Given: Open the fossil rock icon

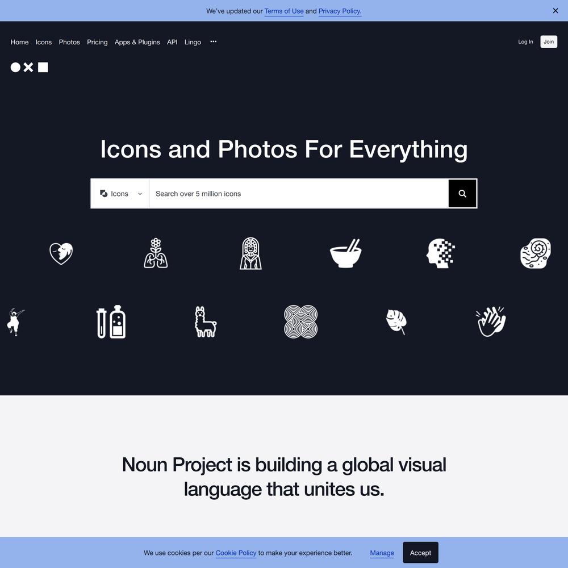Looking at the screenshot, I should point(536,253).
